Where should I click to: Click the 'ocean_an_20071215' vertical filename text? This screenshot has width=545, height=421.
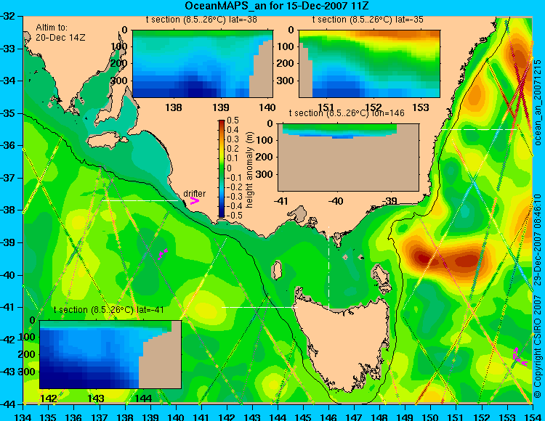pyautogui.click(x=537, y=102)
